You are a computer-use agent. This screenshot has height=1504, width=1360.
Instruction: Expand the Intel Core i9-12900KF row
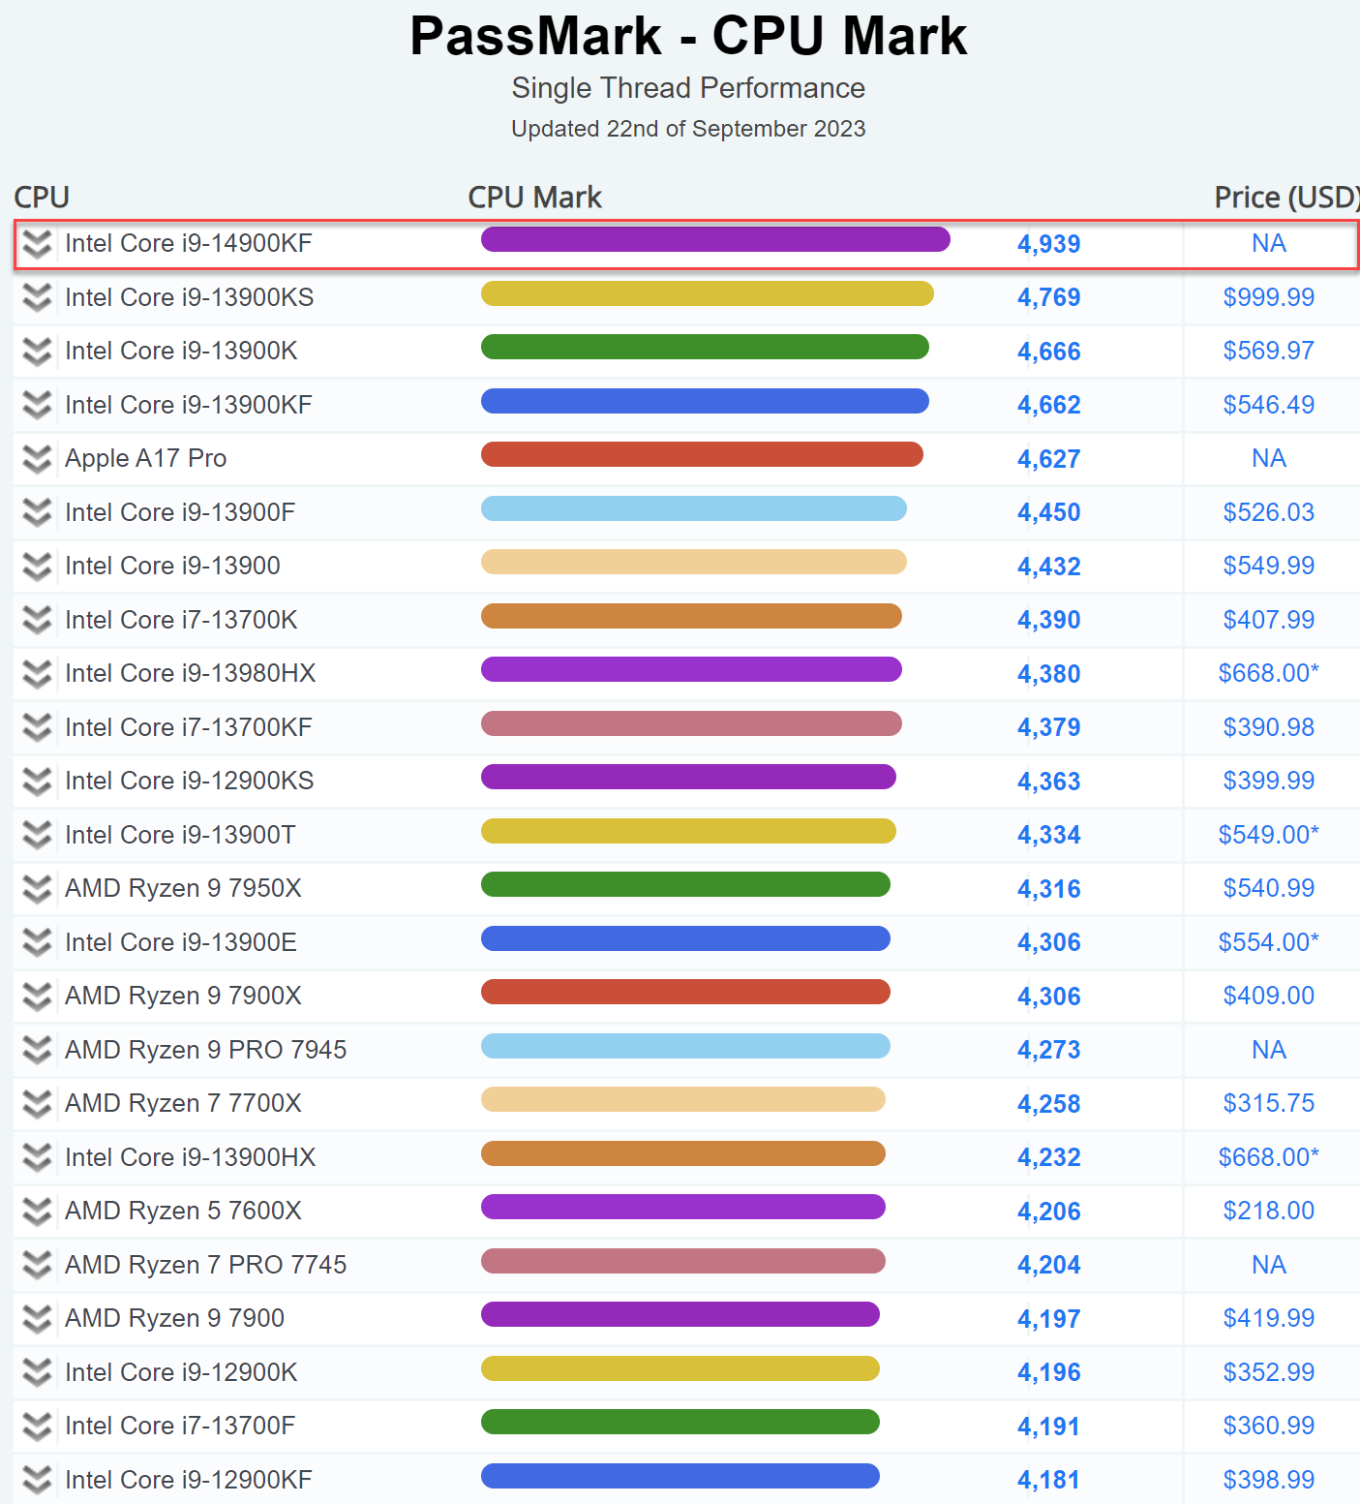pyautogui.click(x=37, y=1480)
